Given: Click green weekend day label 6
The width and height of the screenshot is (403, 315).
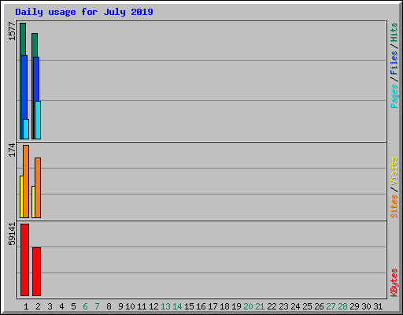Looking at the screenshot, I should 85,306.
